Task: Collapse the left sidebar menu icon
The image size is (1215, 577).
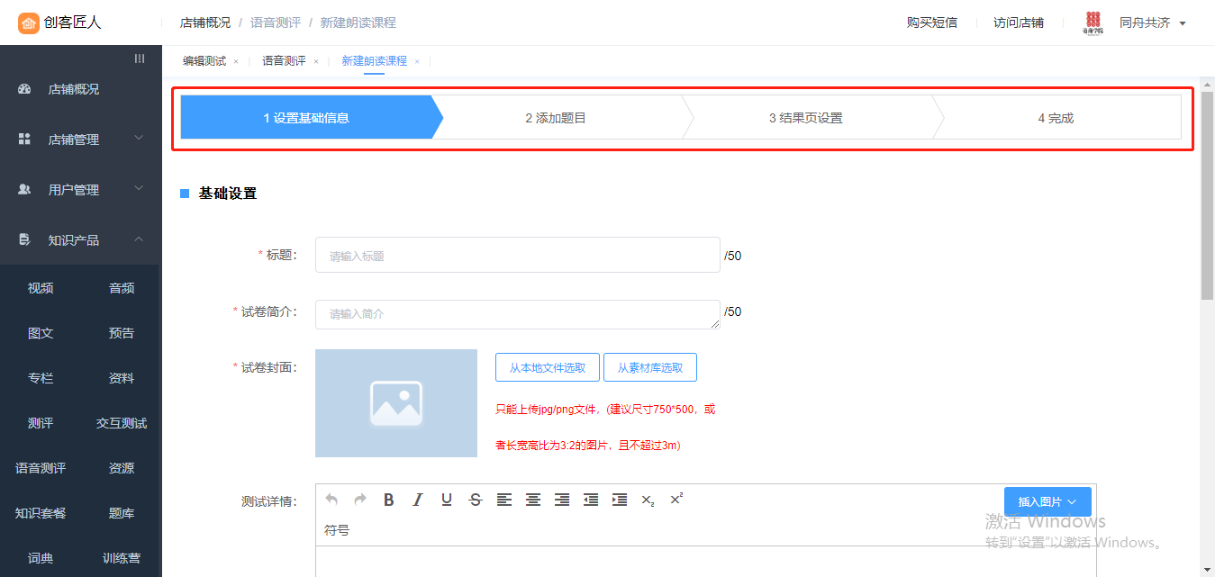Action: [140, 59]
